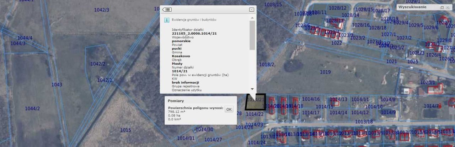Viewport: 455px width, 147px height.
Task: Select parcel 1014/8 on the map
Action: pyautogui.click(x=388, y=100)
